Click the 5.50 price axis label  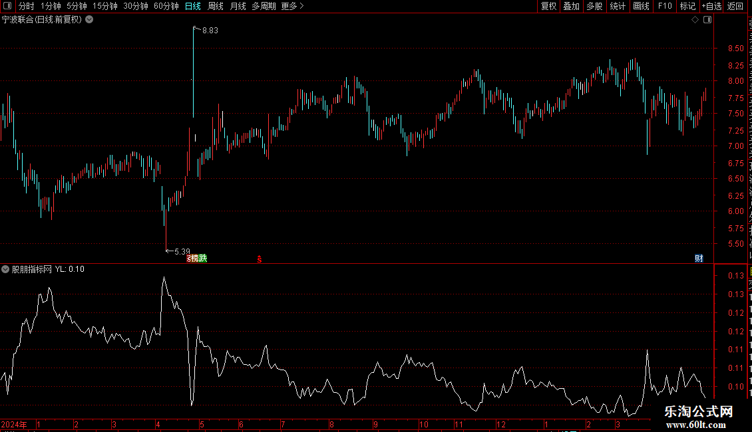tap(735, 244)
